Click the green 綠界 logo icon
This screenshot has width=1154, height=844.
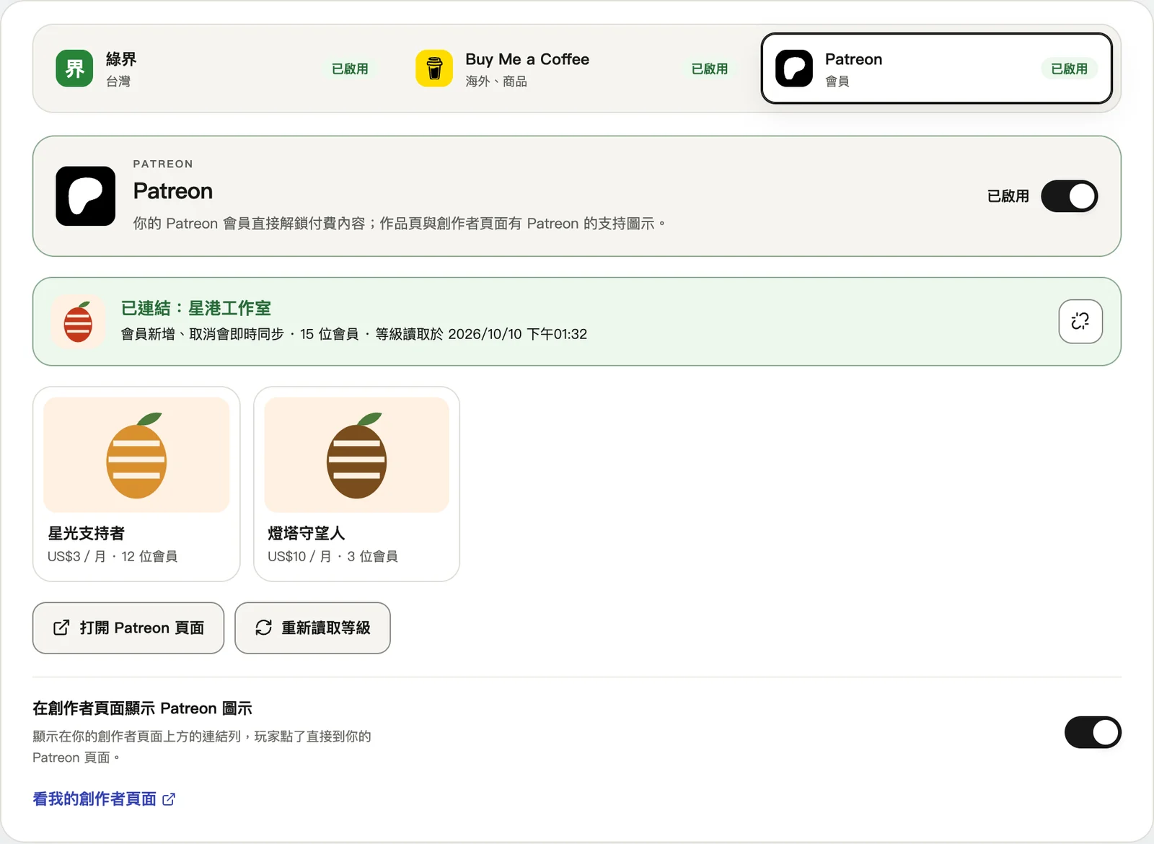coord(74,69)
